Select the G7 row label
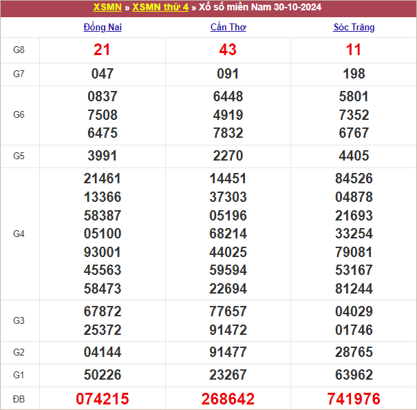 click(19, 74)
